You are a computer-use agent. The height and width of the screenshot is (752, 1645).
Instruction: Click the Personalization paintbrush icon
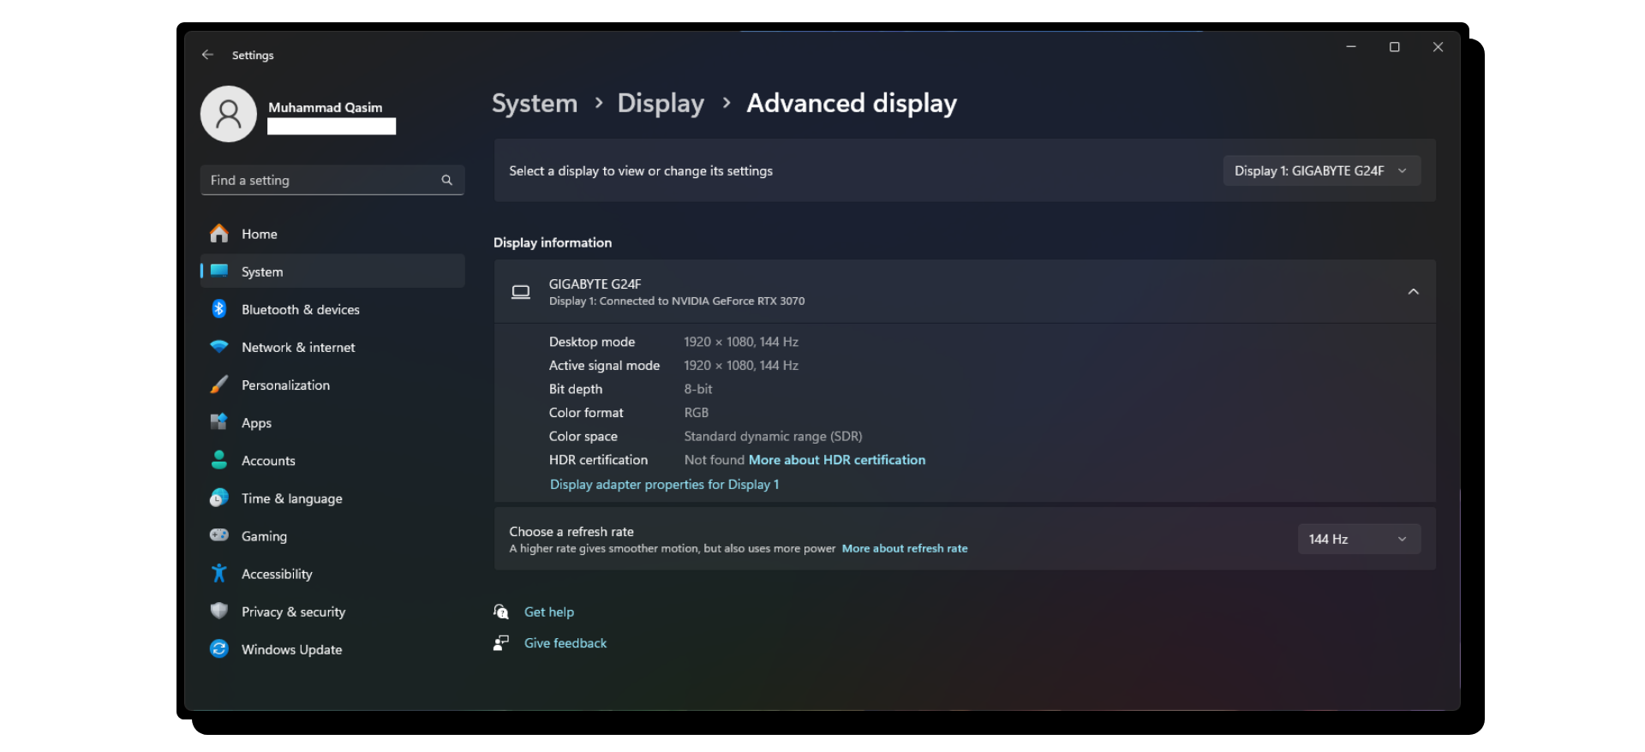point(219,385)
